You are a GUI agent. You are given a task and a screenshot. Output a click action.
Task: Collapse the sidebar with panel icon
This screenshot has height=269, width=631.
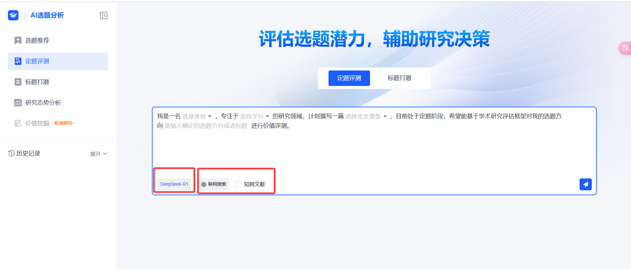point(103,15)
